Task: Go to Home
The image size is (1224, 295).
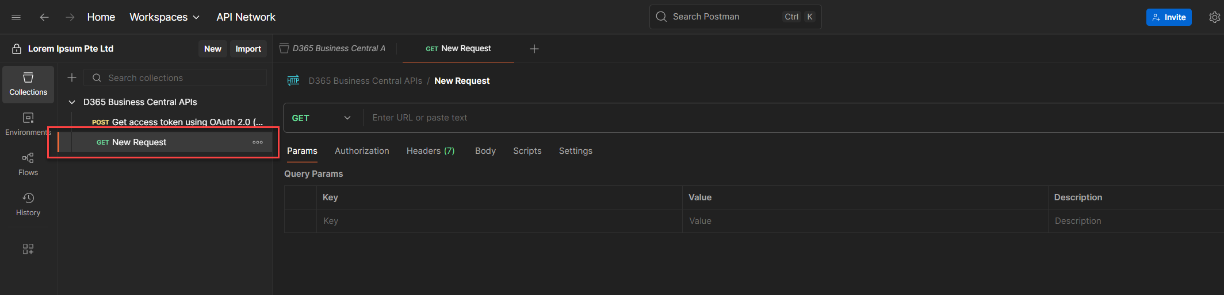Action: tap(101, 17)
